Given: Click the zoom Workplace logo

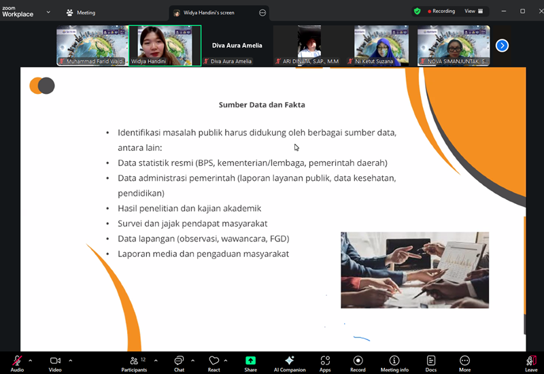Looking at the screenshot, I should click(x=18, y=12).
